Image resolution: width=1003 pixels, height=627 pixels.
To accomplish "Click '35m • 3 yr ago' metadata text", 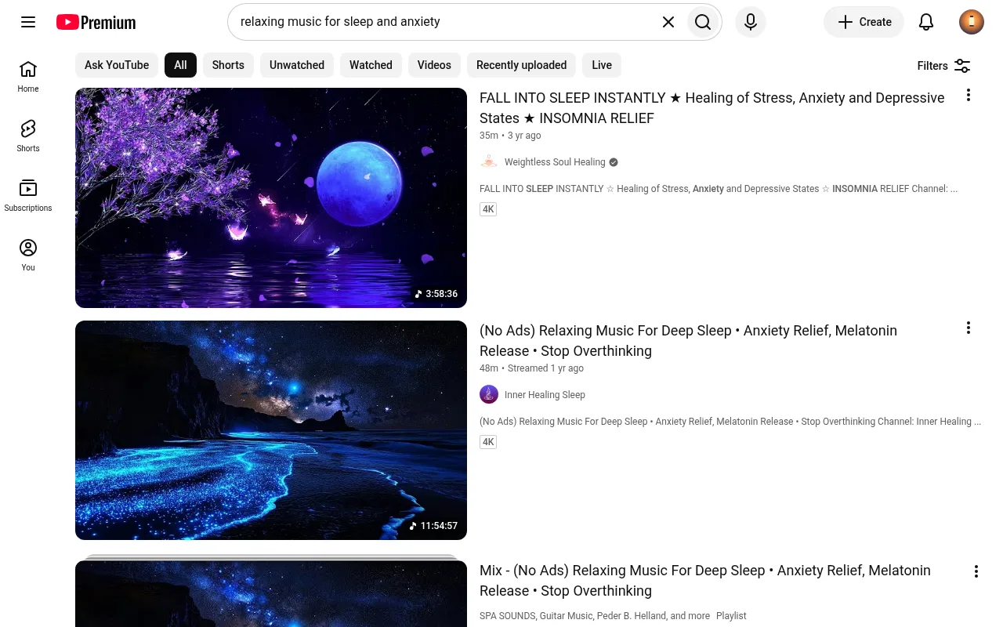I will [510, 136].
